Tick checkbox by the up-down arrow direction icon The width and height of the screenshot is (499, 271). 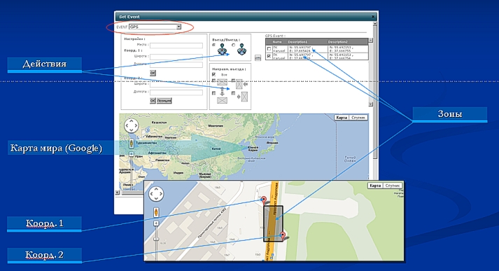click(214, 93)
